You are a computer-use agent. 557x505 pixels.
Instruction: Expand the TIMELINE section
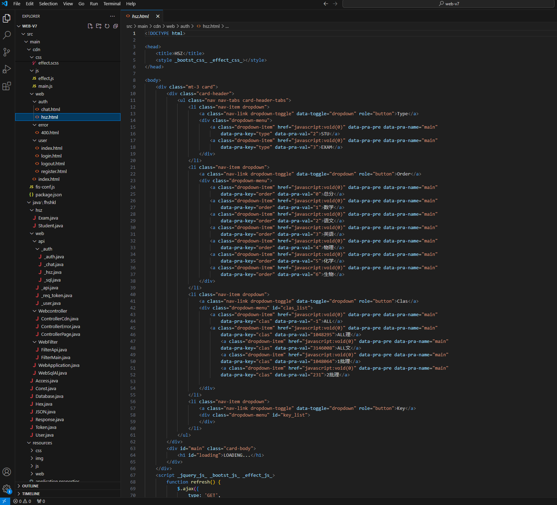(68, 494)
